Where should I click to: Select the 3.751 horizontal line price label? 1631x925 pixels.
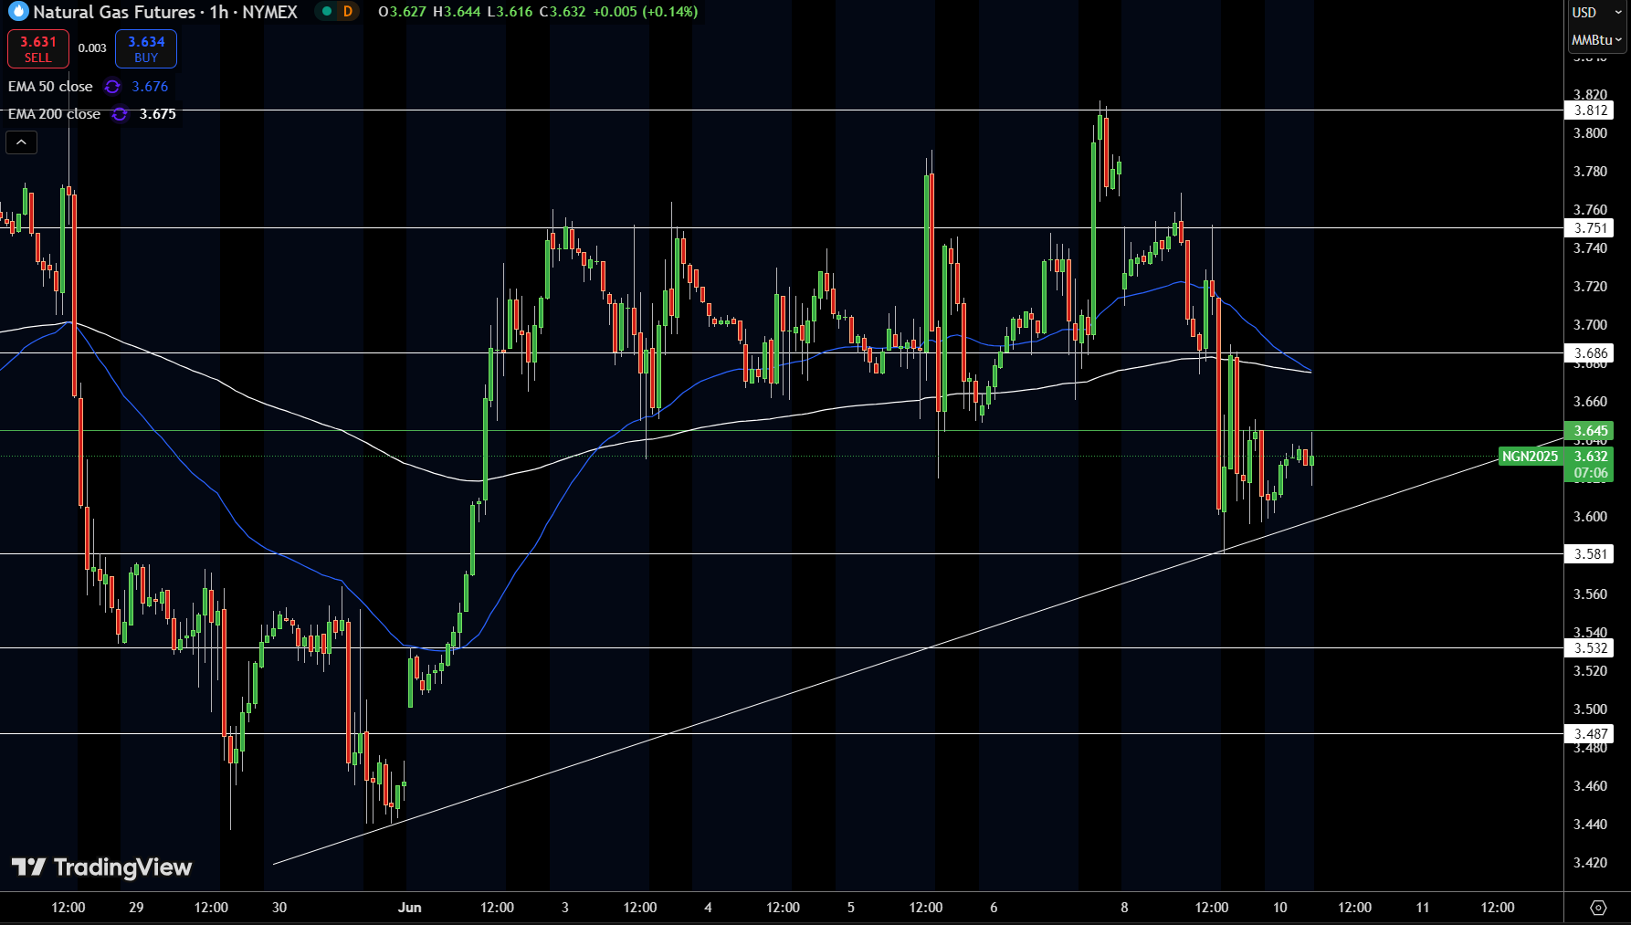[1590, 228]
